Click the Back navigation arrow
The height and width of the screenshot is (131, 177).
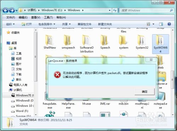point(5,11)
